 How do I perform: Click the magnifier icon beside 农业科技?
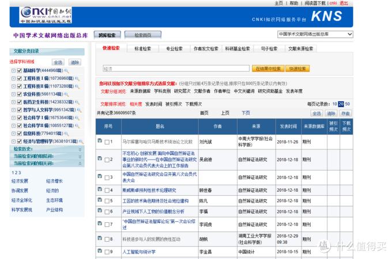tap(66, 94)
